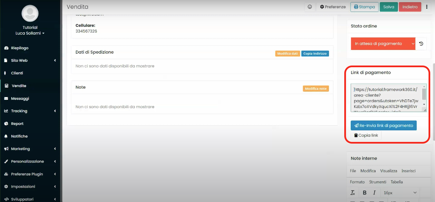Open the Stato ordine dropdown

[383, 43]
